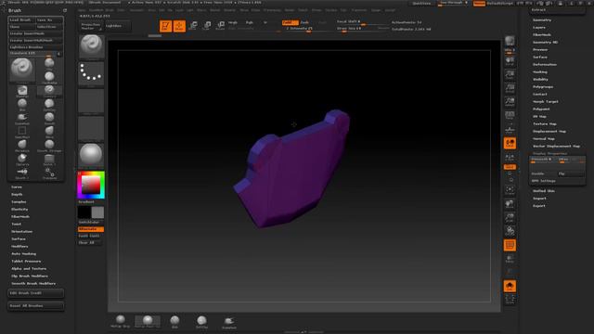Expand Alpha and Texture section
This screenshot has width=594, height=334.
[29, 268]
